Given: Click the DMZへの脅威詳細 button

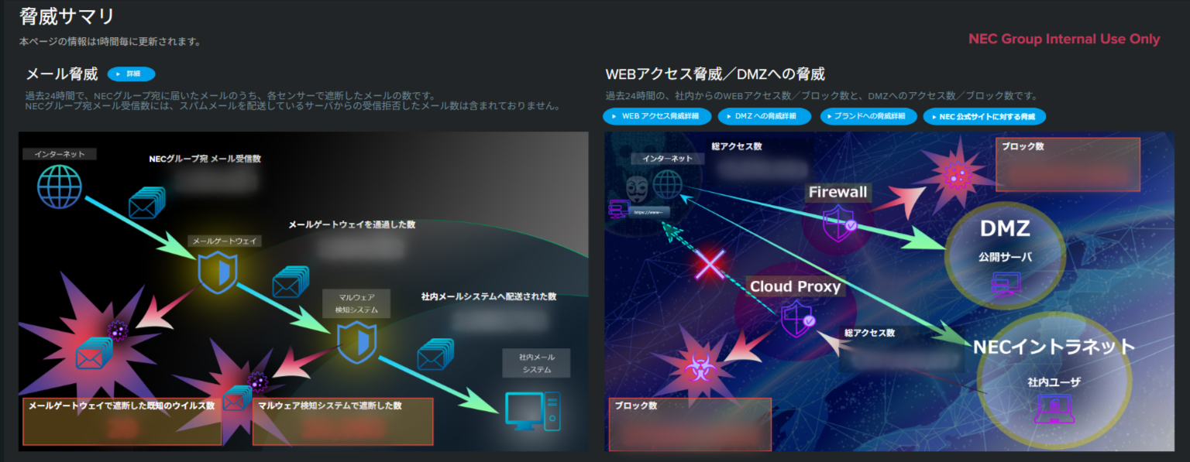Looking at the screenshot, I should tap(764, 116).
